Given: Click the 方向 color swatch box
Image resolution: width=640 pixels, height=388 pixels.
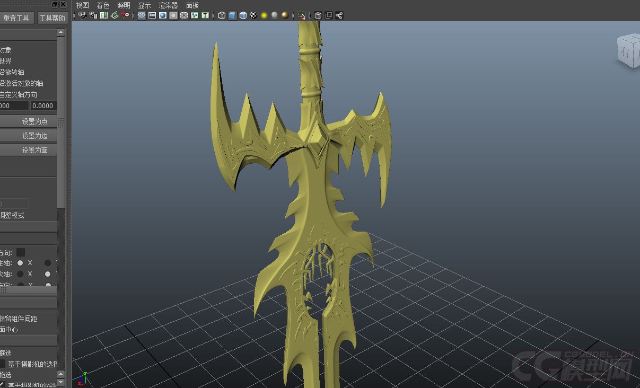Looking at the screenshot, I should [x=21, y=252].
